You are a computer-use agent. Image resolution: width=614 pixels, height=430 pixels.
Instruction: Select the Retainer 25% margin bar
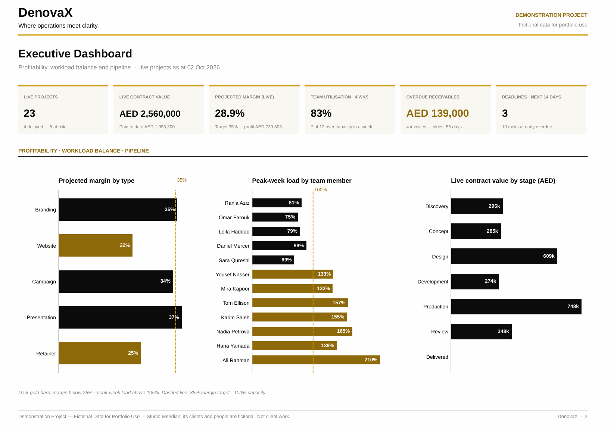click(x=100, y=353)
